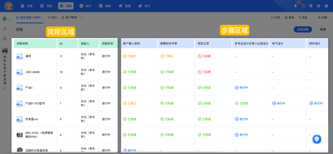Switch to the 目标 navigation tab
This screenshot has height=154, width=333.
click(x=46, y=6)
